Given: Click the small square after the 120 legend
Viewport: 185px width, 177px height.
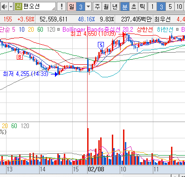Looking at the screenshot, I should [58, 29].
